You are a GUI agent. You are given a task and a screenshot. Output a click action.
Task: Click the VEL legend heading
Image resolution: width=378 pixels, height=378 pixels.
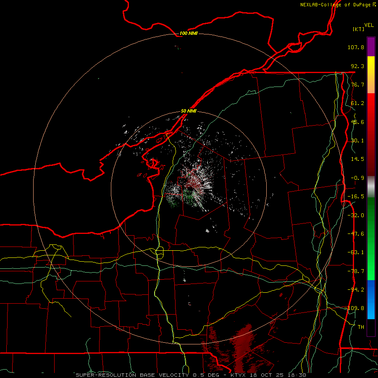pos(369,25)
